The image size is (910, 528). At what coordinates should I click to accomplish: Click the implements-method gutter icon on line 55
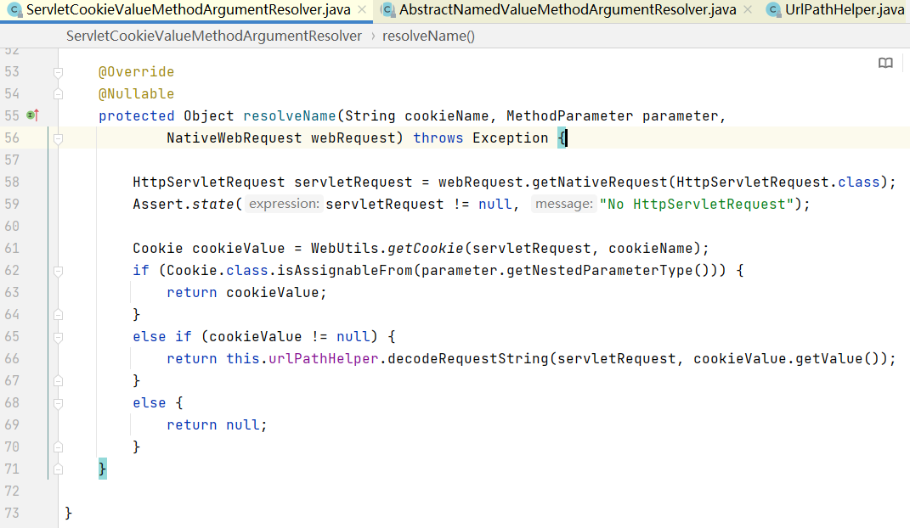(33, 115)
